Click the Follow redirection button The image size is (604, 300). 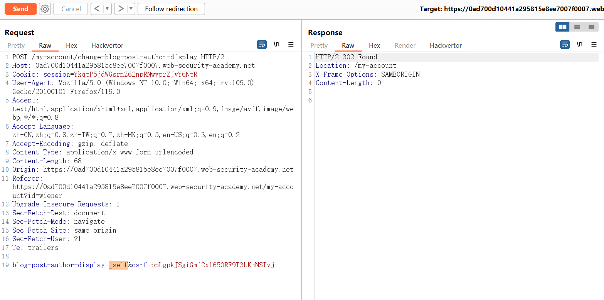click(171, 9)
